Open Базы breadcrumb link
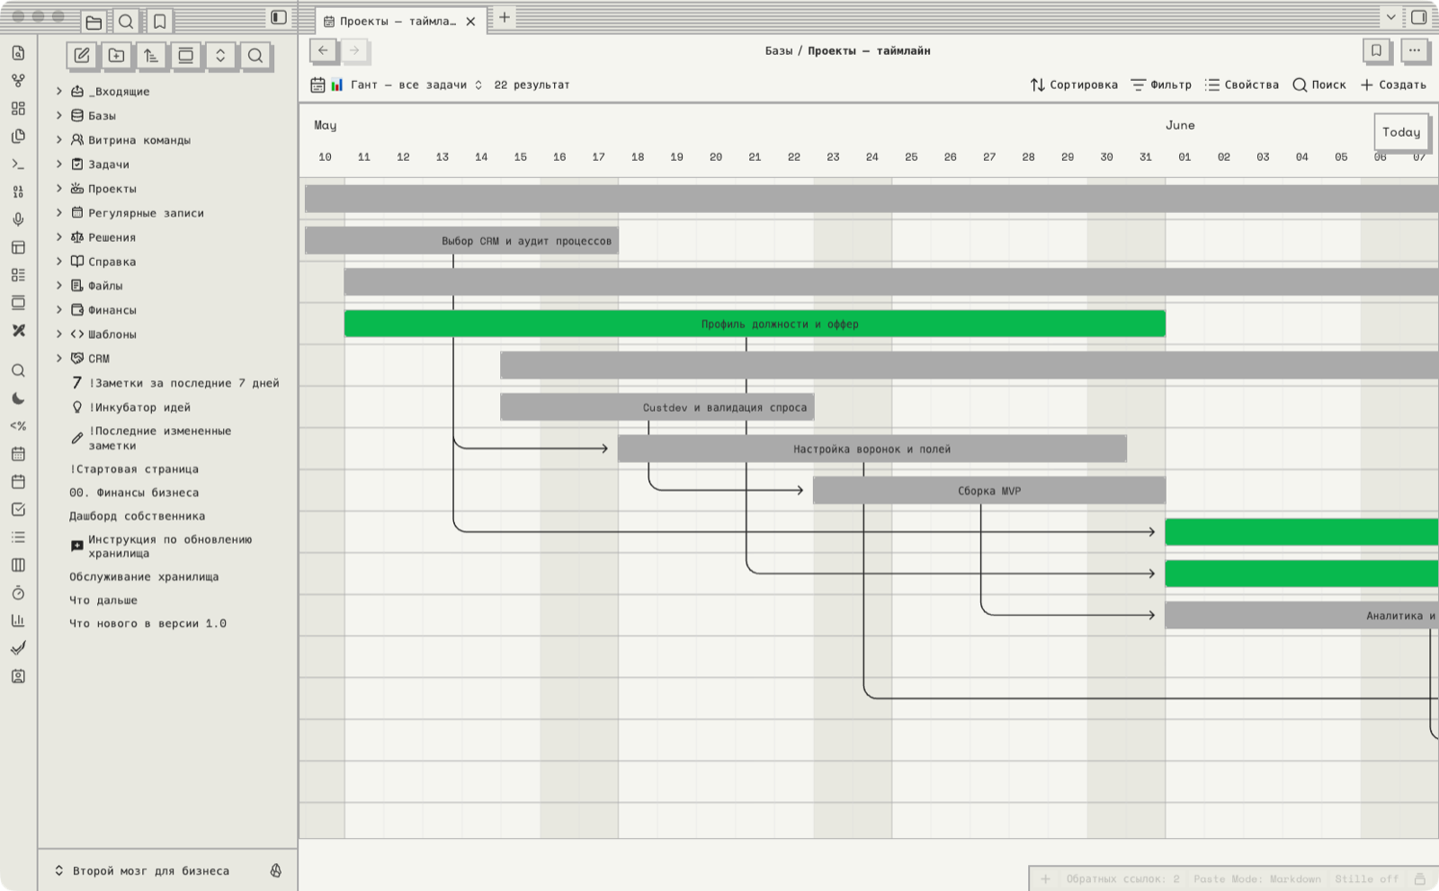1439x891 pixels. point(779,51)
